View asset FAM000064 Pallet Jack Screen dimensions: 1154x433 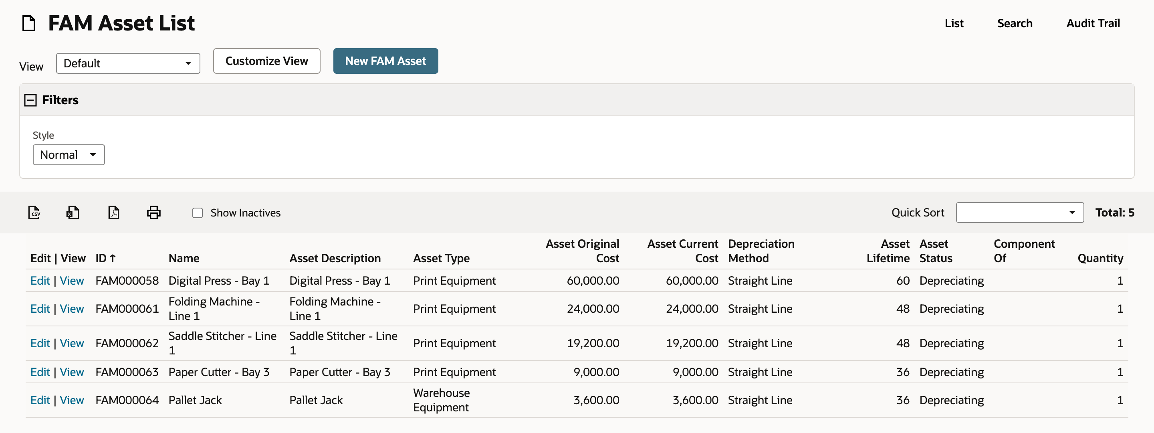[72, 400]
